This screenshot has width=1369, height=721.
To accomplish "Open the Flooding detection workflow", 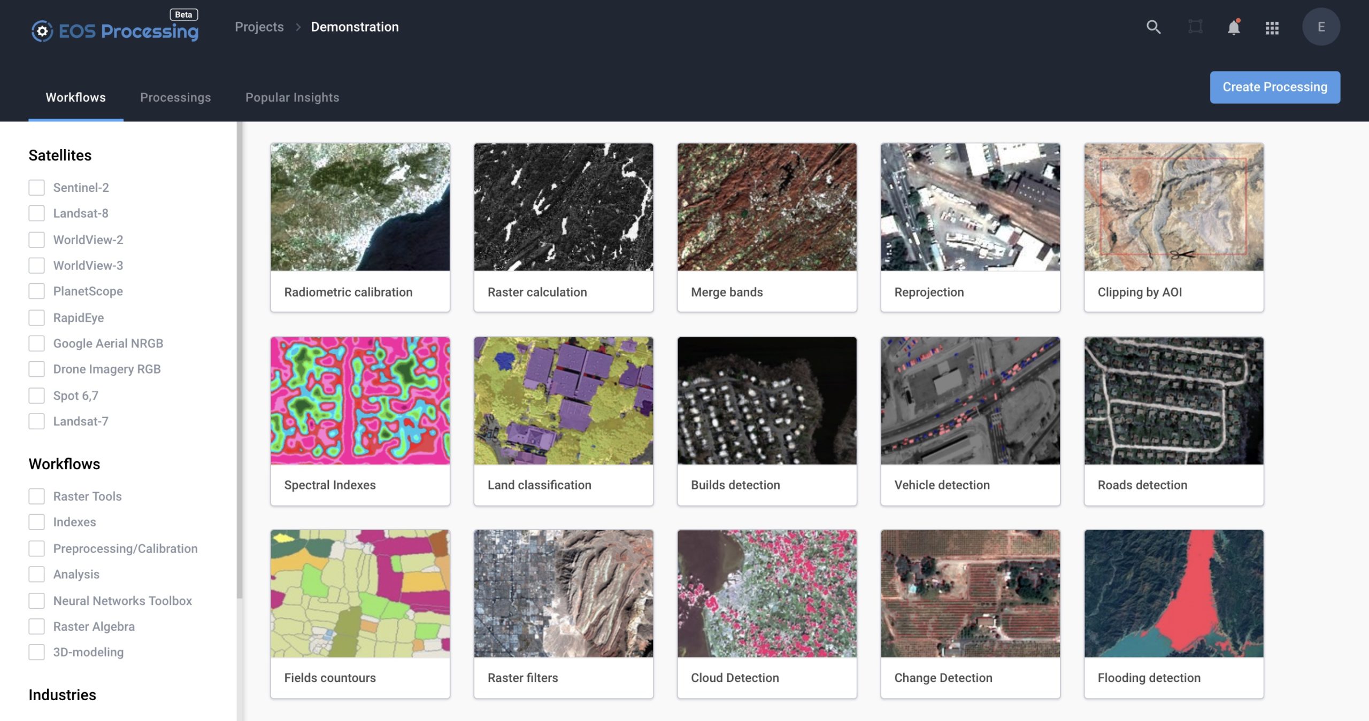I will click(x=1173, y=614).
